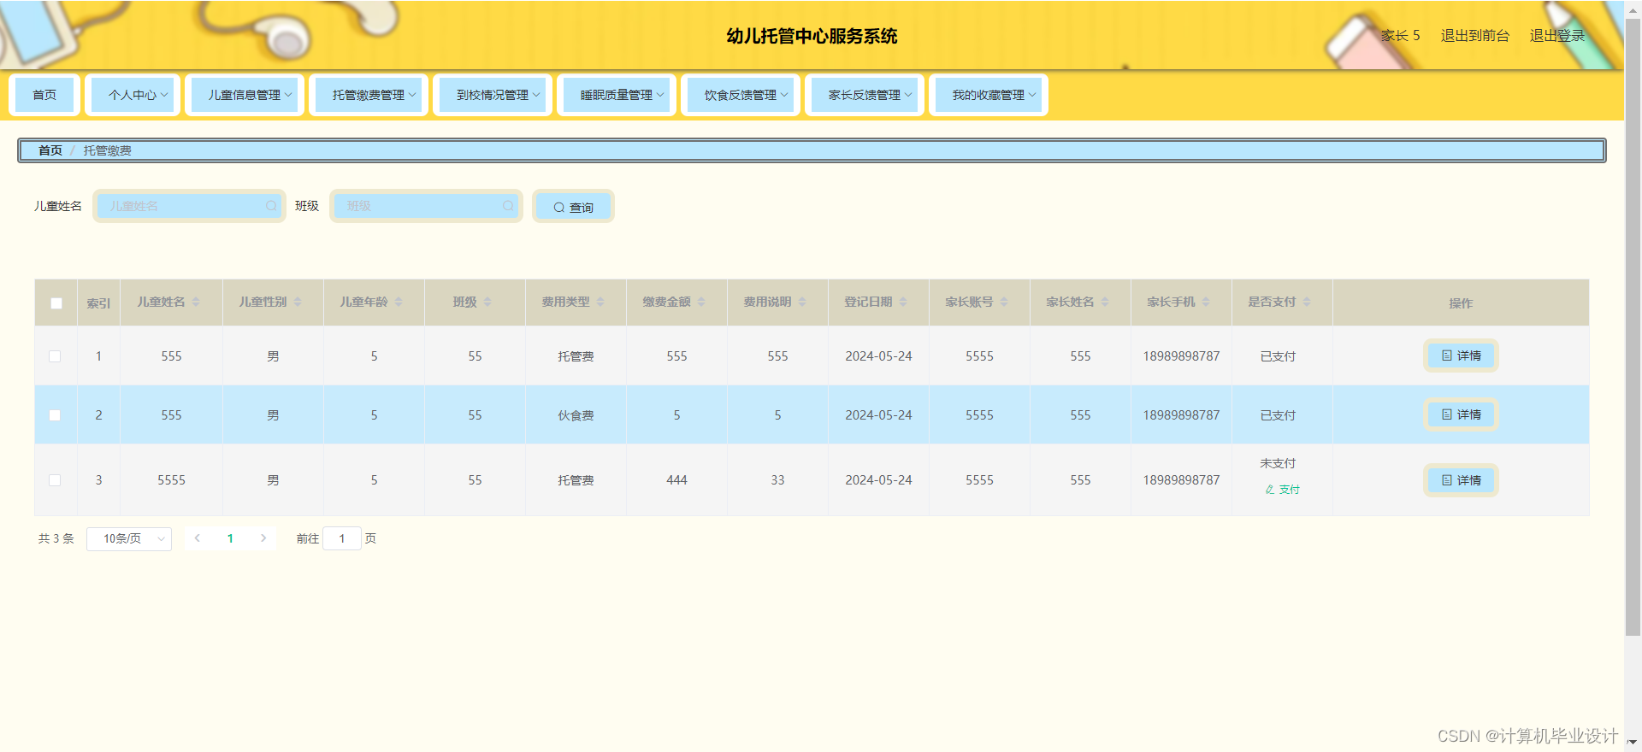Check the checkbox for row 1
1642x752 pixels.
click(x=55, y=356)
